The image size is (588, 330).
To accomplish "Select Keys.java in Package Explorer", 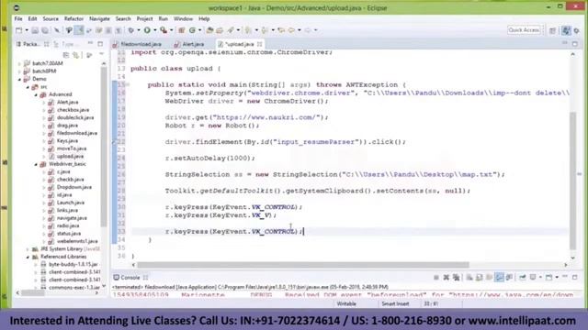I will point(67,140).
